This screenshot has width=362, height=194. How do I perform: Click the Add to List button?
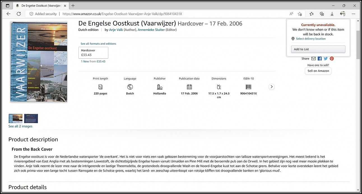point(318,49)
